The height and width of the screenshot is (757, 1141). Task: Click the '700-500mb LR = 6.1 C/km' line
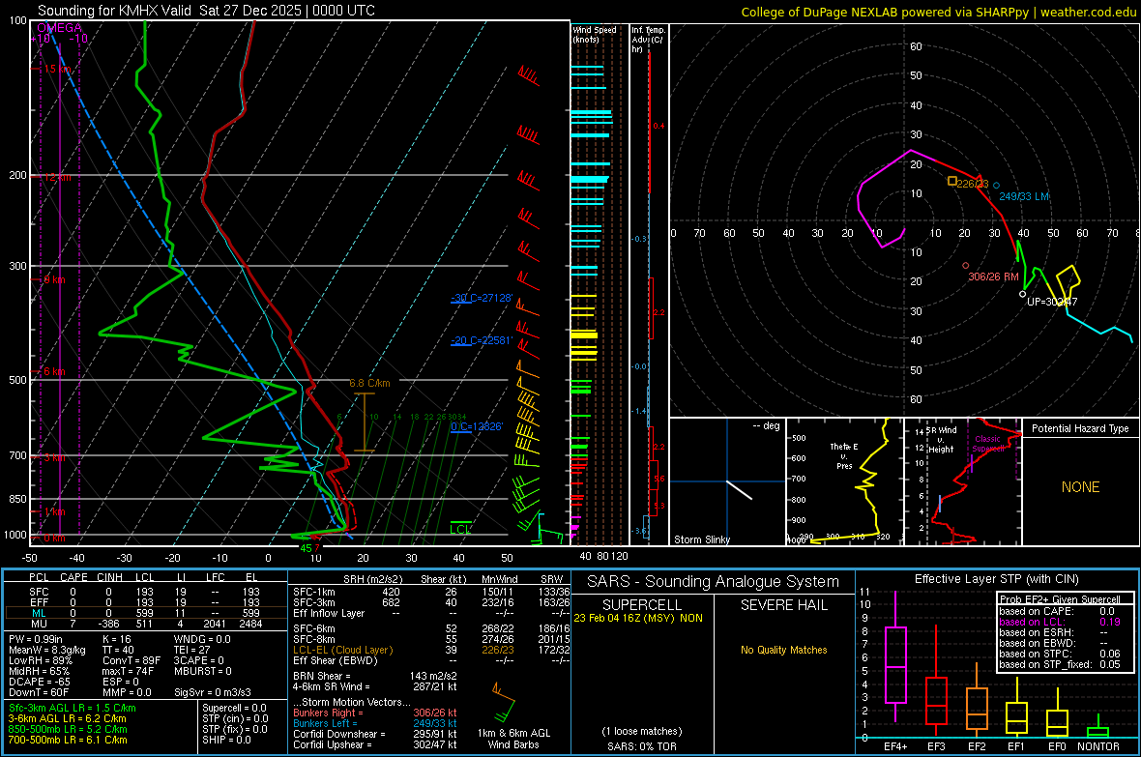(68, 740)
